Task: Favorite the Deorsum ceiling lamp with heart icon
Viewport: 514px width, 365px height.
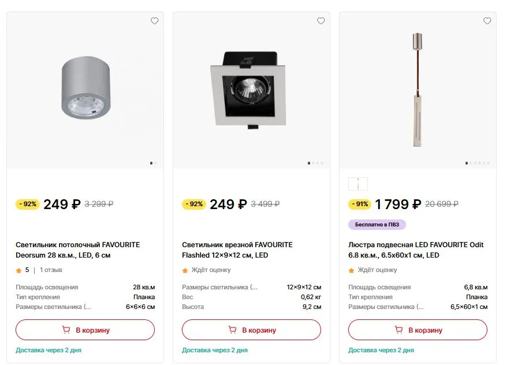Action: (154, 21)
